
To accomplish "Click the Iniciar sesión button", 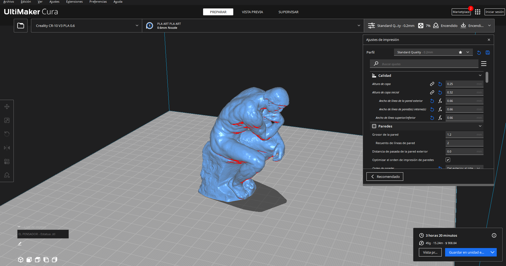I will [495, 12].
